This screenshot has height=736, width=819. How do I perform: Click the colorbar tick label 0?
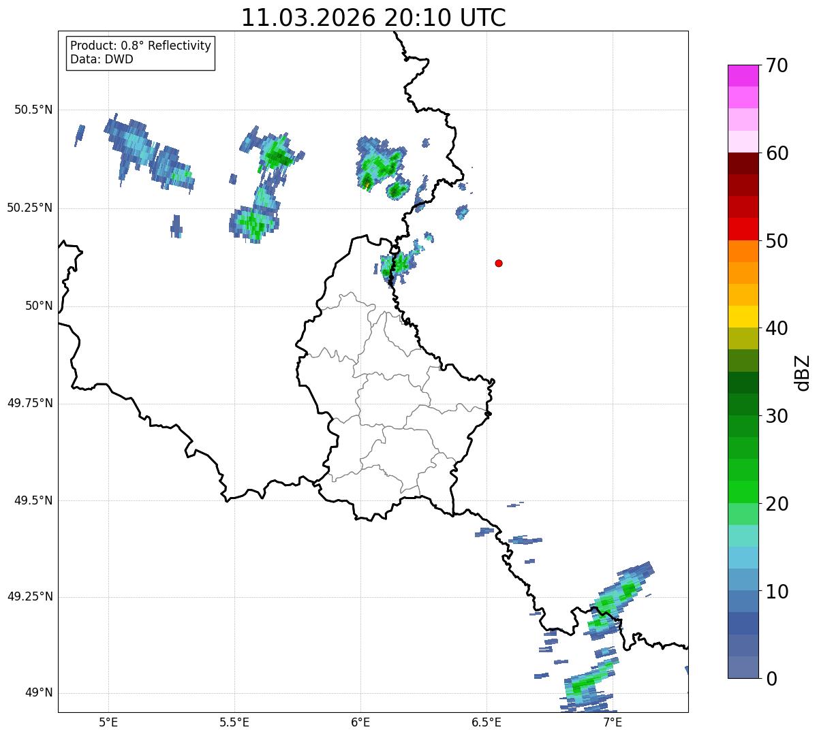click(771, 679)
